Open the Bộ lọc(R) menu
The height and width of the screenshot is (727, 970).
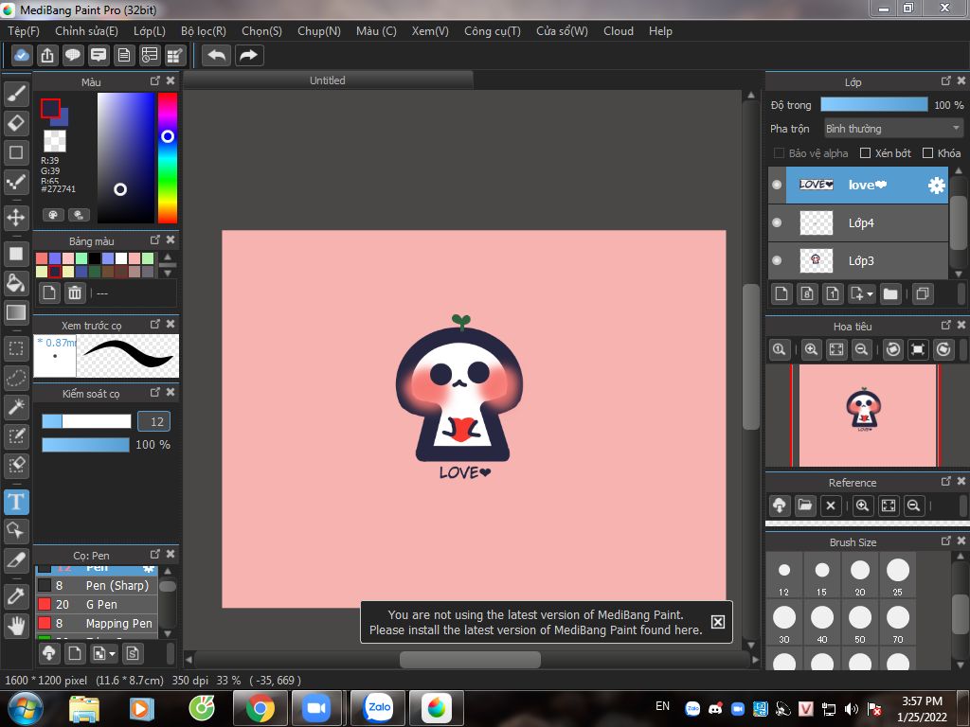[204, 31]
